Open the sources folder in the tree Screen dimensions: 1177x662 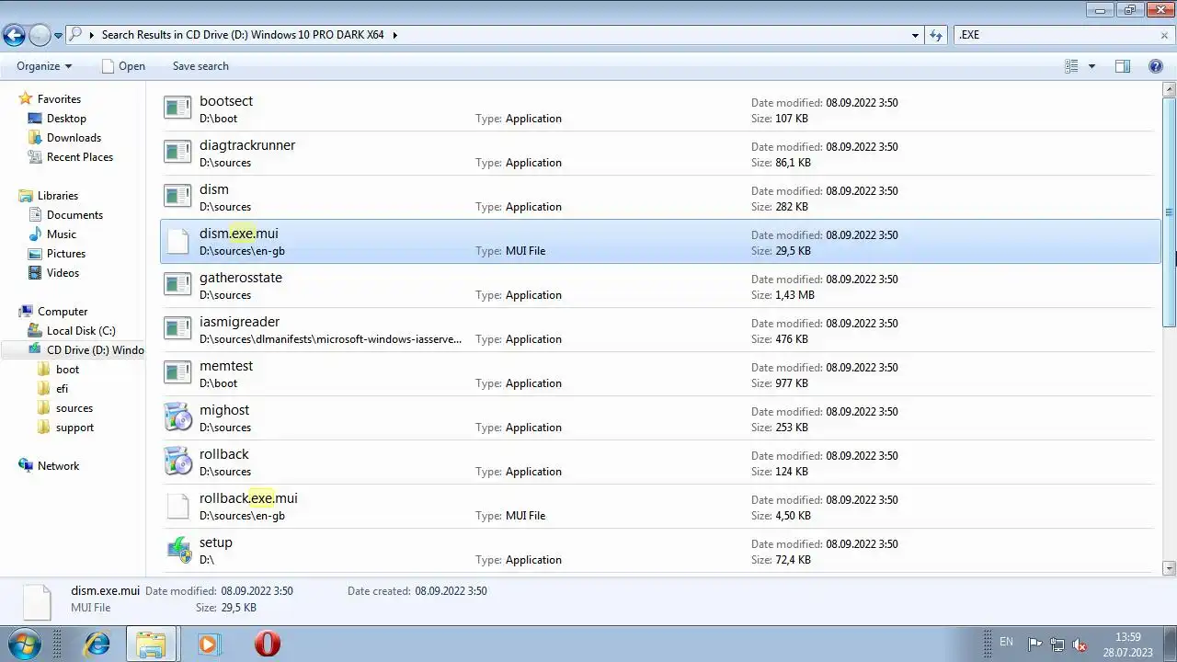74,408
